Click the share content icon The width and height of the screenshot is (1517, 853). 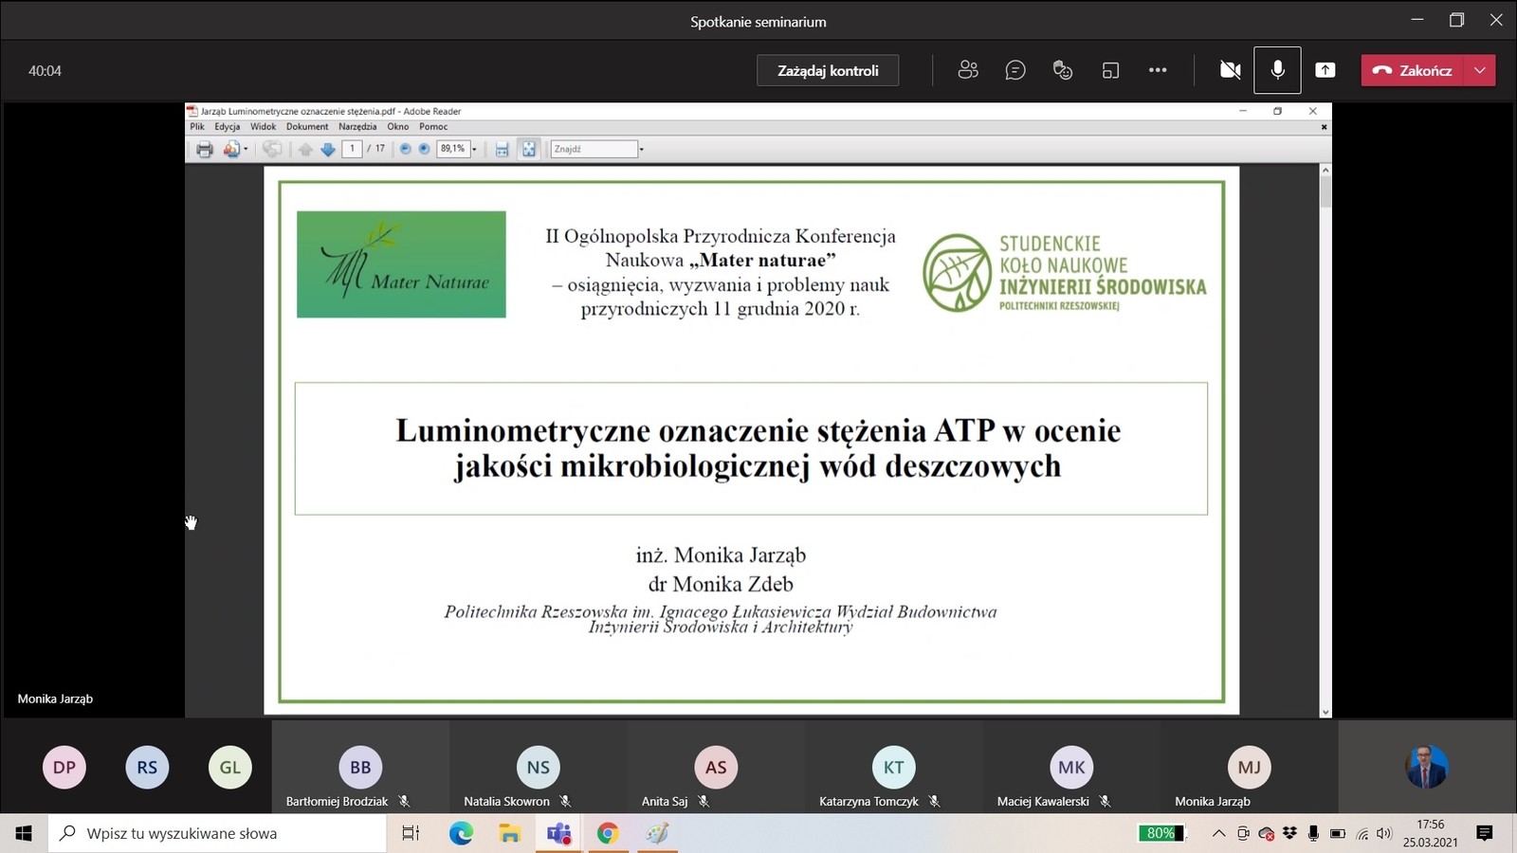(1325, 70)
